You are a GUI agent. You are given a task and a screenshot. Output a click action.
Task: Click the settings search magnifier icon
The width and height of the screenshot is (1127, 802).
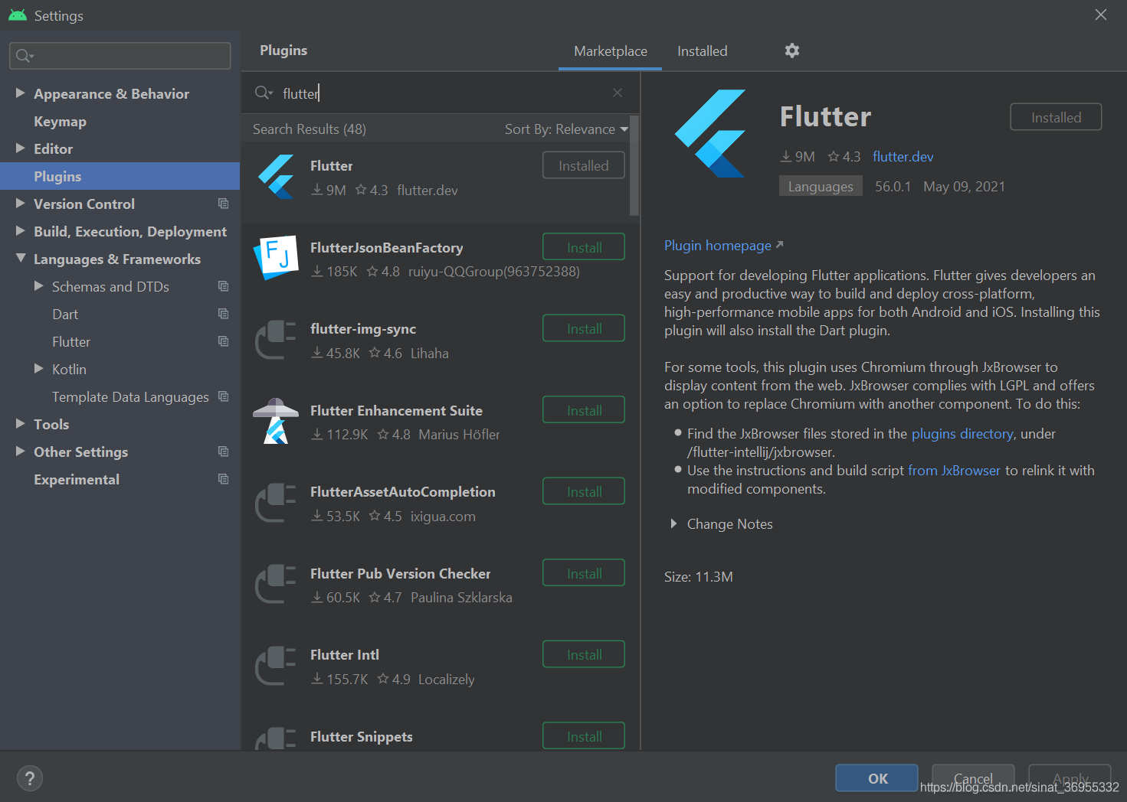coord(25,56)
